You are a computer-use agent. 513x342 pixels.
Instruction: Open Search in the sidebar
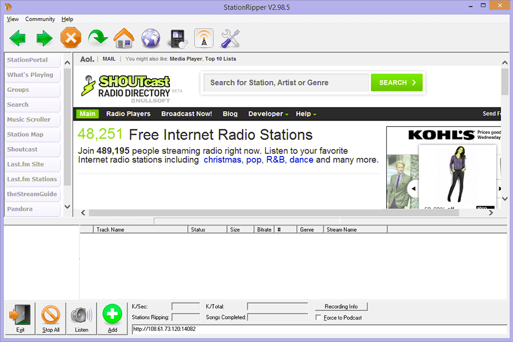point(33,105)
